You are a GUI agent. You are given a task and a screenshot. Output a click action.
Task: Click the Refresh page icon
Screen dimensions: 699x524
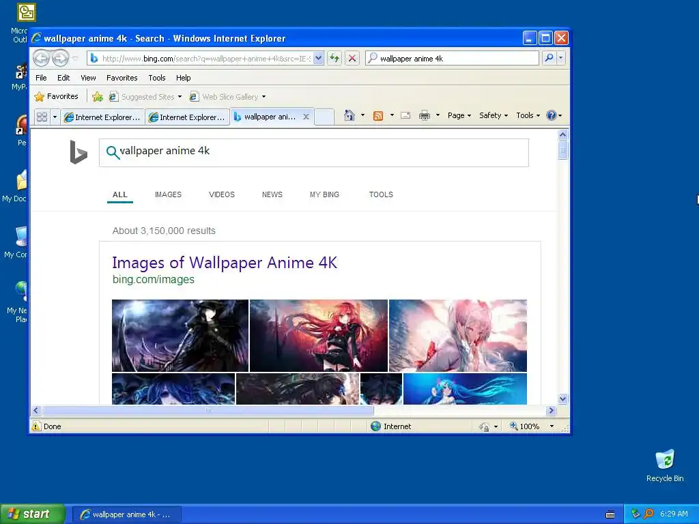click(x=334, y=58)
